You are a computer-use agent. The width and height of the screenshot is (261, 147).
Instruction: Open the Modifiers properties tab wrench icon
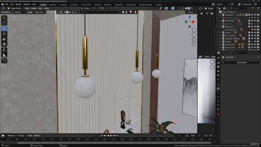218,89
